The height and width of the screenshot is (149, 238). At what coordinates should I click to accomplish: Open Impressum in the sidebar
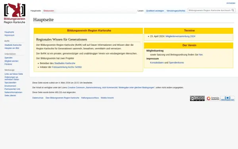pos(9,35)
